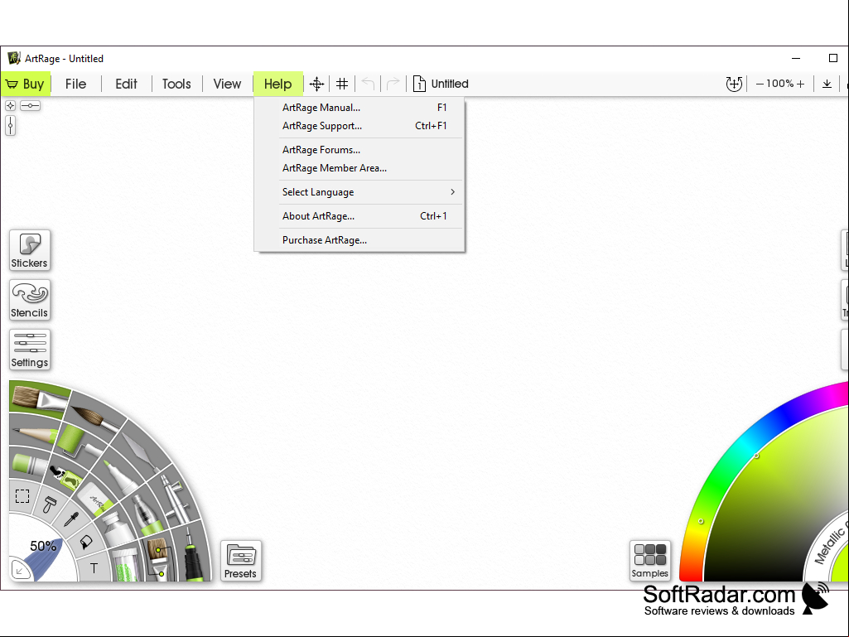This screenshot has height=637, width=849.
Task: Click the canvas positioner pod icon
Action: tap(10, 106)
